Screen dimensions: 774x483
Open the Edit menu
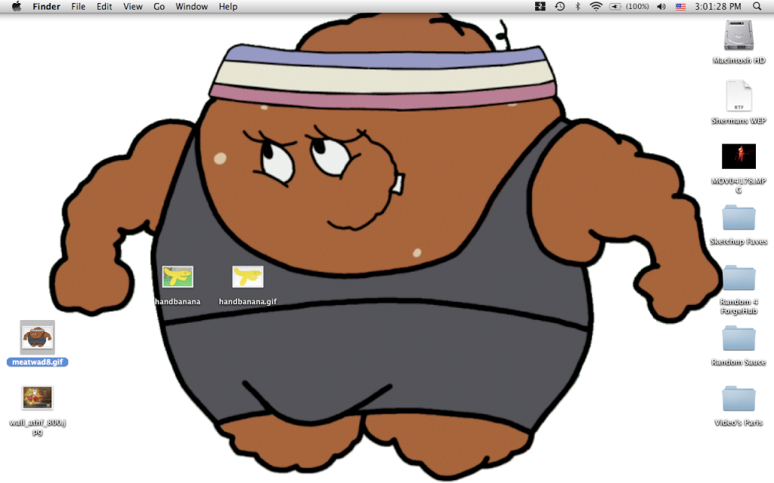coord(104,6)
